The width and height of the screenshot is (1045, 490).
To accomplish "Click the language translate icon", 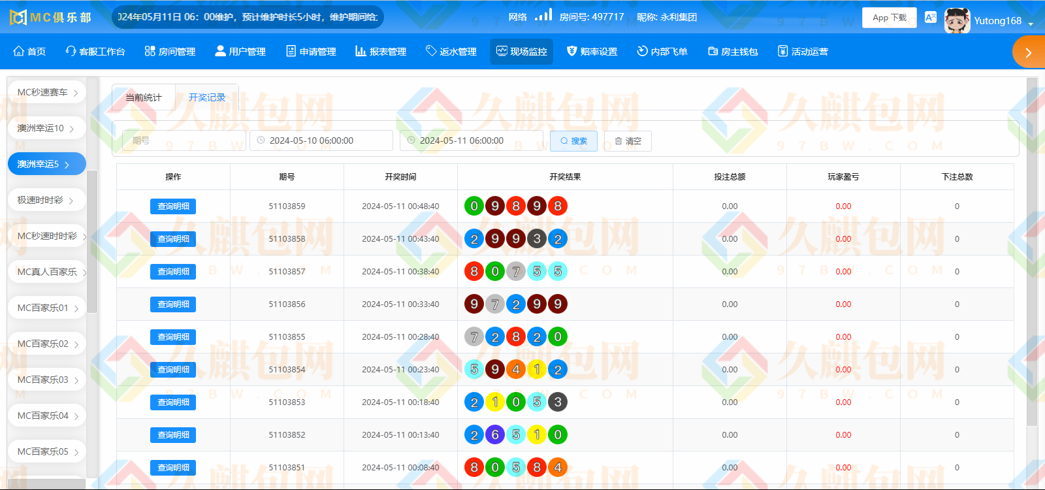I will coord(931,18).
